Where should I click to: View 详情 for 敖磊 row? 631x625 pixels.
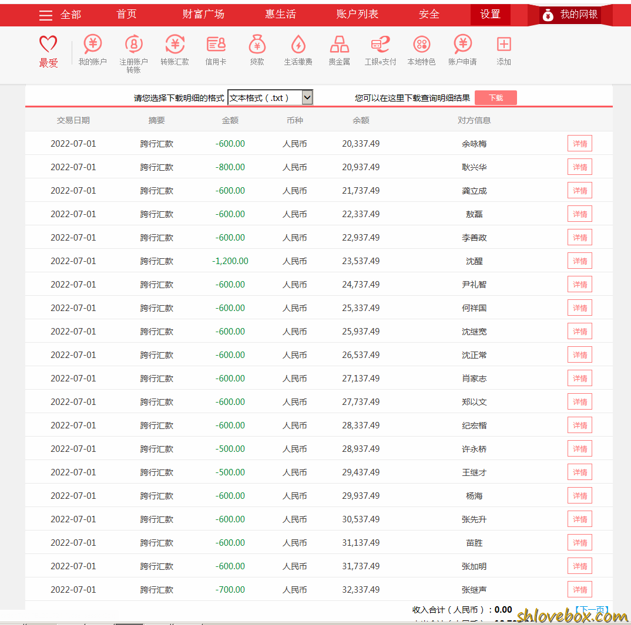[579, 214]
